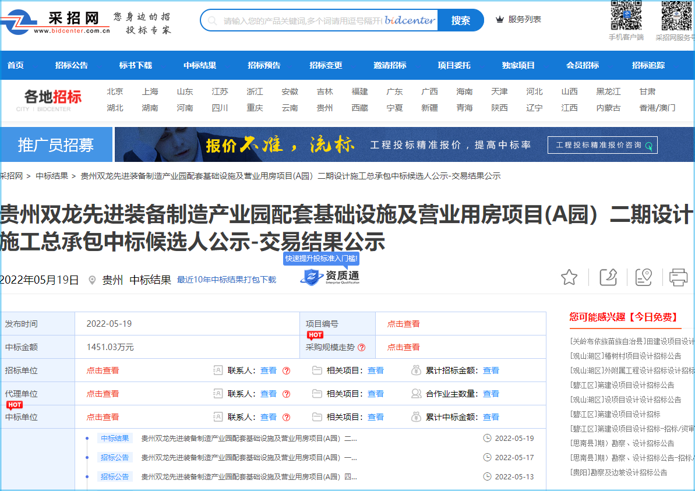The width and height of the screenshot is (695, 491).
Task: Click the star favorite icon
Action: tap(569, 277)
